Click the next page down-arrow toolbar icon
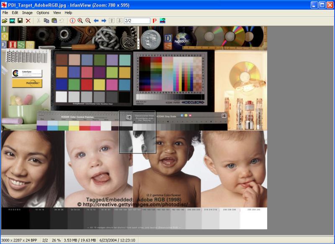 click(x=119, y=21)
